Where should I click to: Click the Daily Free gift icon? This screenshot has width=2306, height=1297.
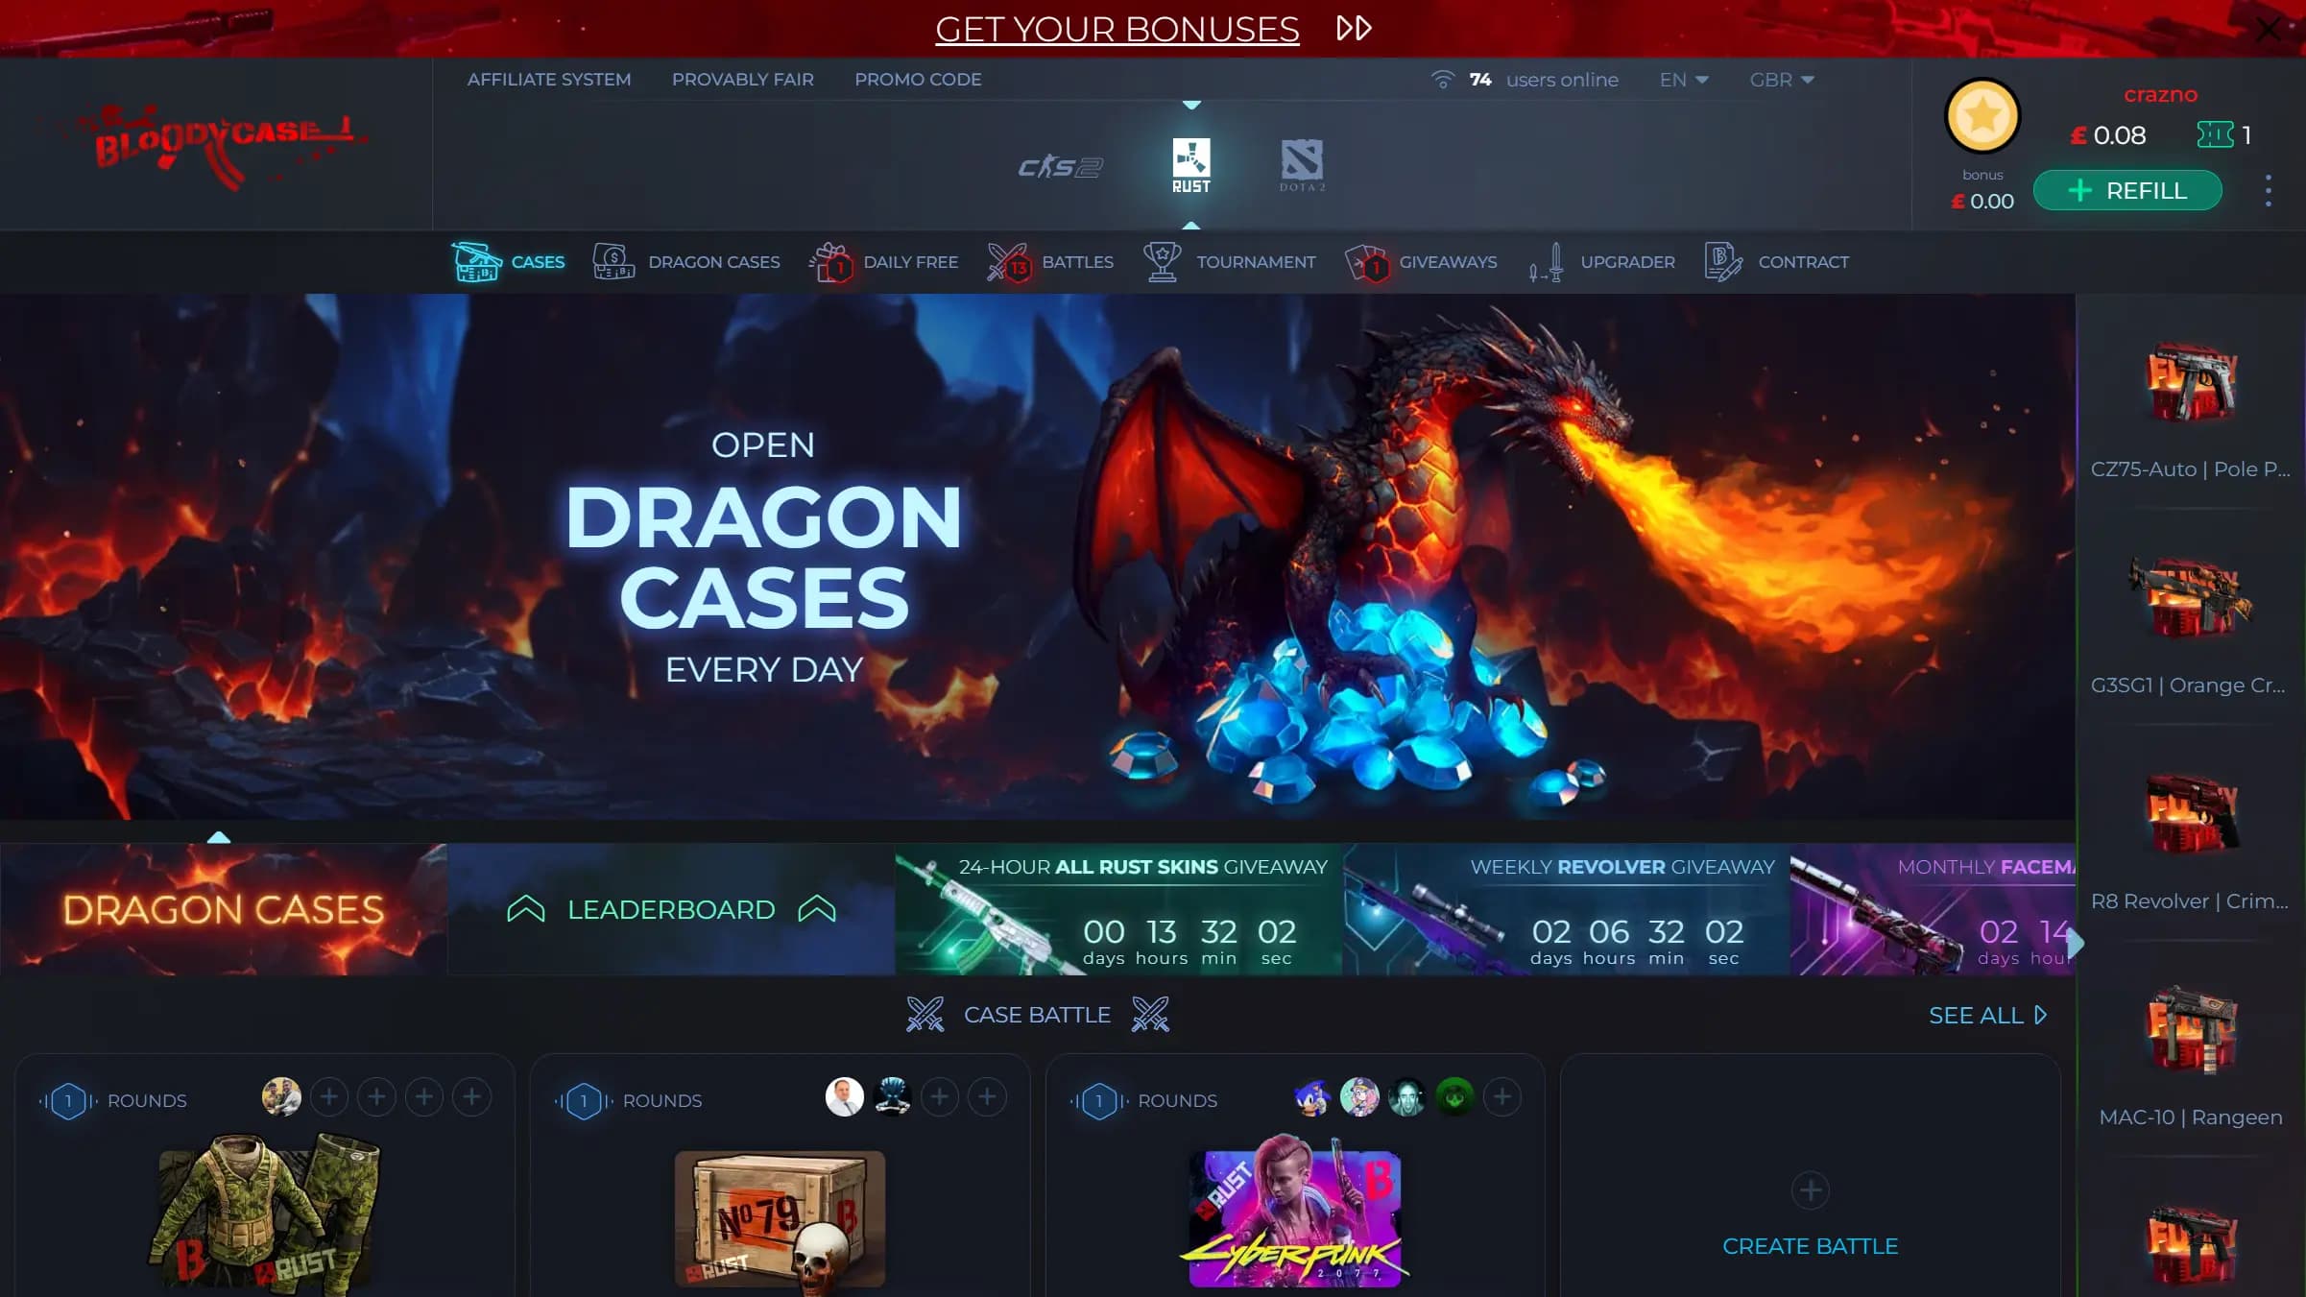pos(831,262)
